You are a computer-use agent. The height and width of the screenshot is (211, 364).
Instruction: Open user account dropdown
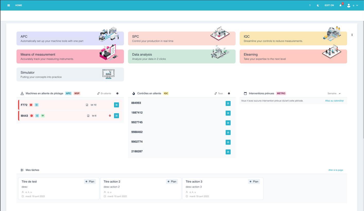click(x=353, y=5)
